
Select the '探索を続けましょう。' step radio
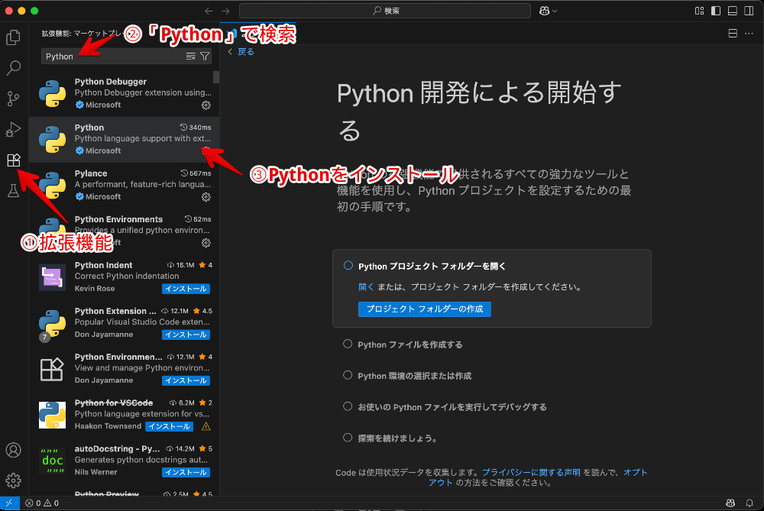(x=348, y=438)
